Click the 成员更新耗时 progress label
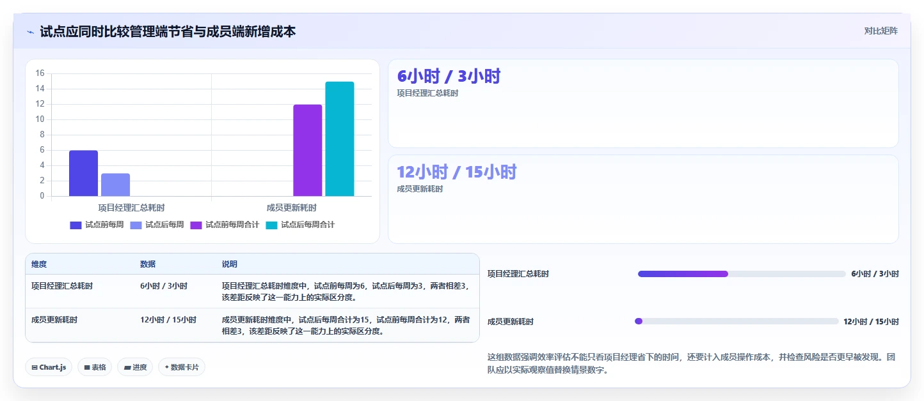 pos(511,322)
